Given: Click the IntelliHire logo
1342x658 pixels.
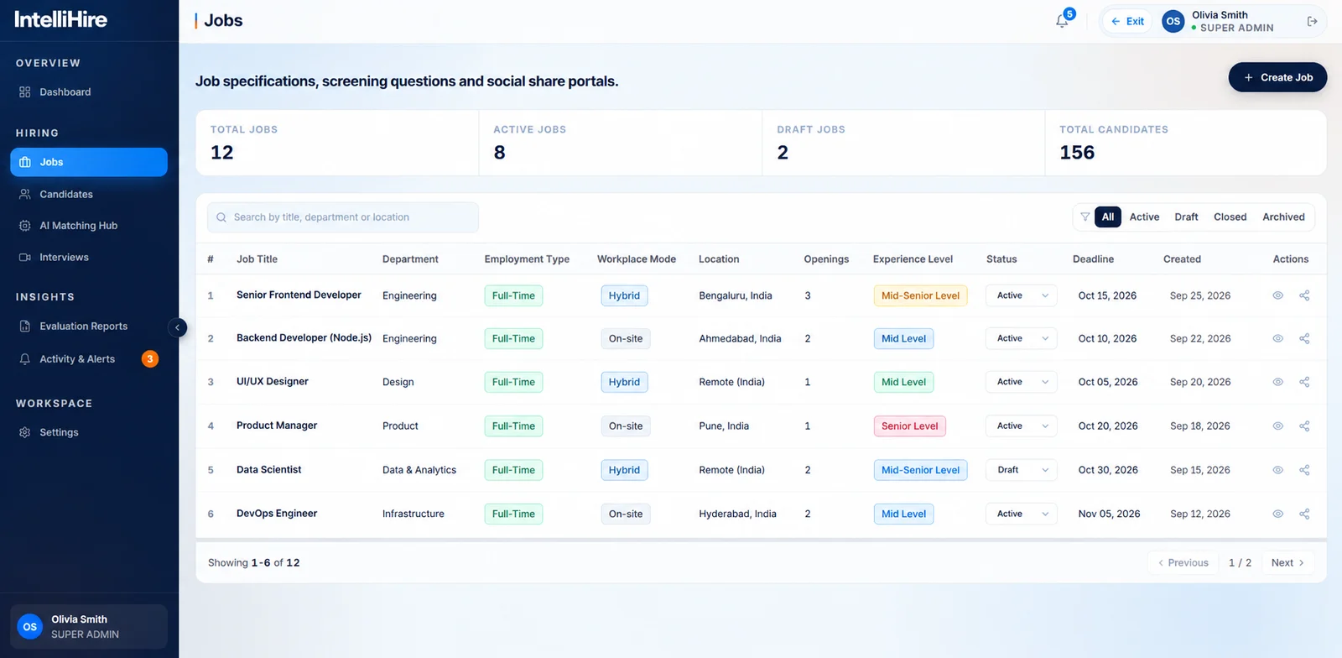Looking at the screenshot, I should pos(61,19).
